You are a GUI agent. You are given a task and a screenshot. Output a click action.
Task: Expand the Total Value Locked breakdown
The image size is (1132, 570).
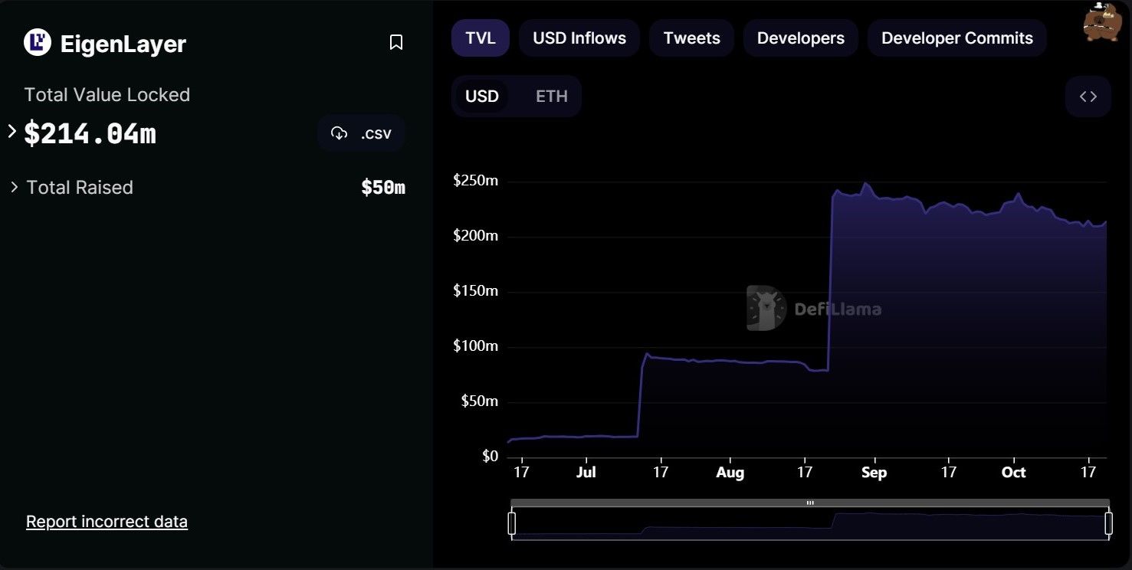pos(12,132)
